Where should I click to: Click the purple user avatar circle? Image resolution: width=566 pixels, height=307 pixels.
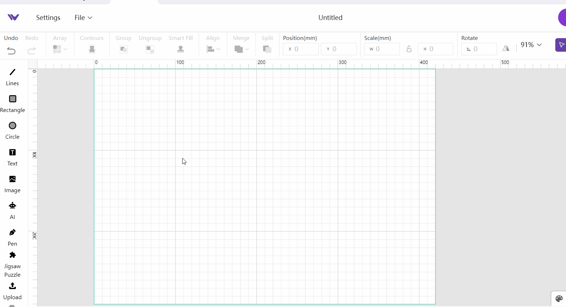click(562, 18)
